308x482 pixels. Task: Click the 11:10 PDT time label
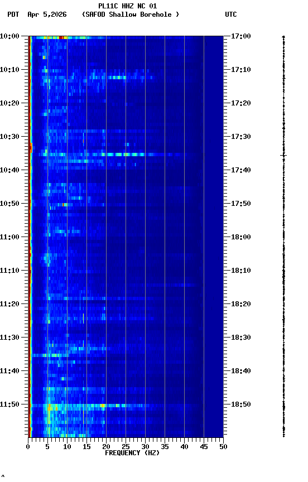click(x=9, y=271)
